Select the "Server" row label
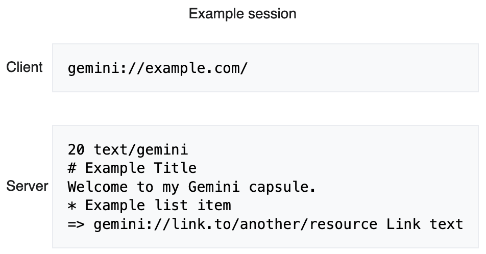Screen dimensions: 486x254 point(27,186)
